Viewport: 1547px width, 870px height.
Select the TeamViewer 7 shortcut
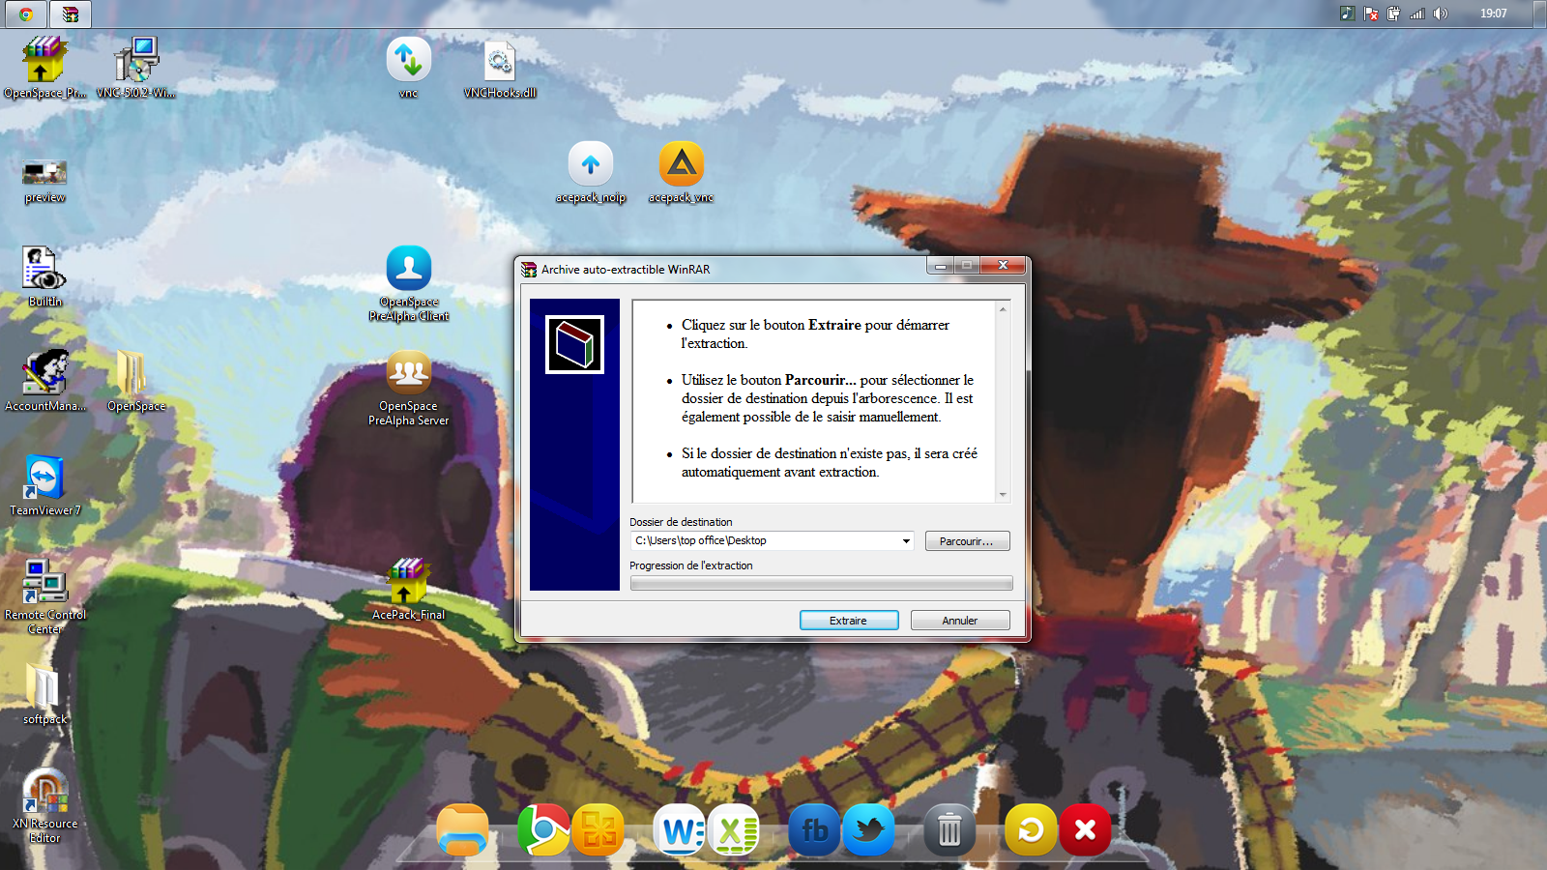[x=44, y=485]
